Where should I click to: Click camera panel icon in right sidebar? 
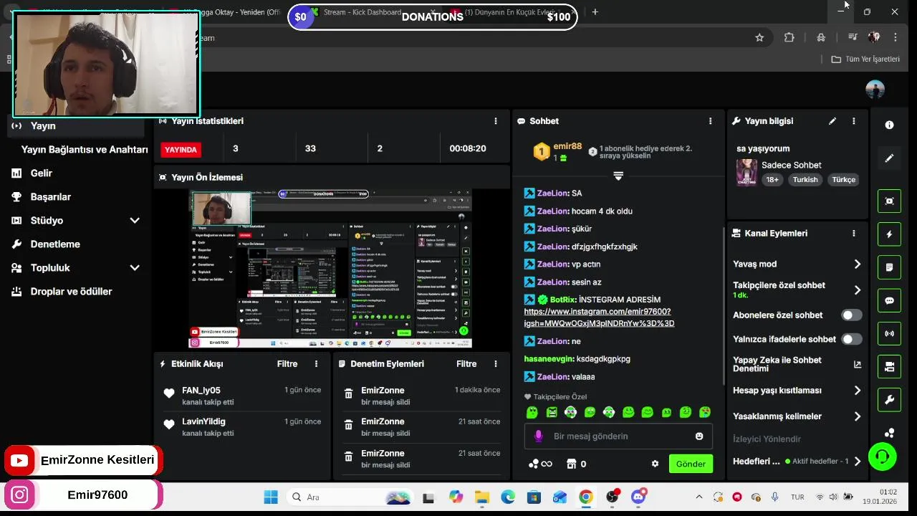coord(889,367)
